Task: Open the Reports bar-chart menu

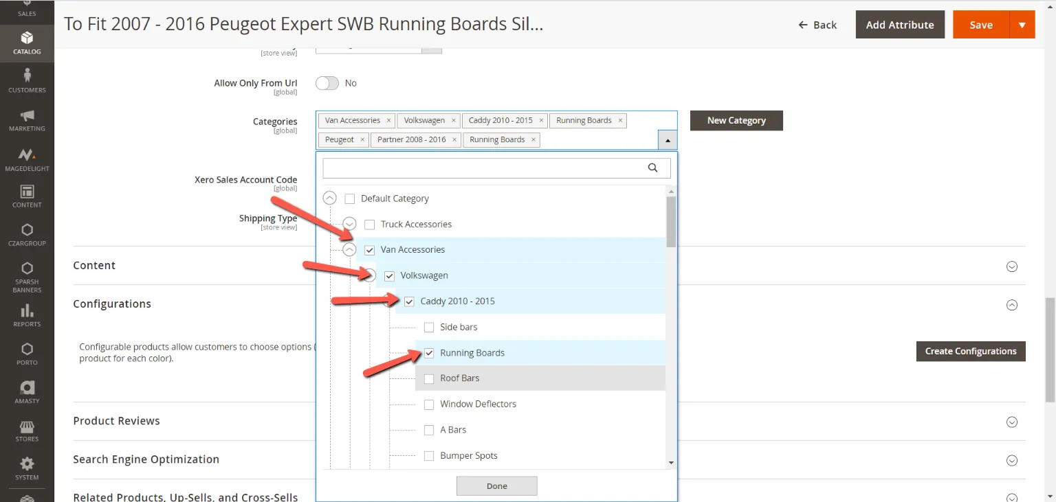Action: click(x=27, y=316)
